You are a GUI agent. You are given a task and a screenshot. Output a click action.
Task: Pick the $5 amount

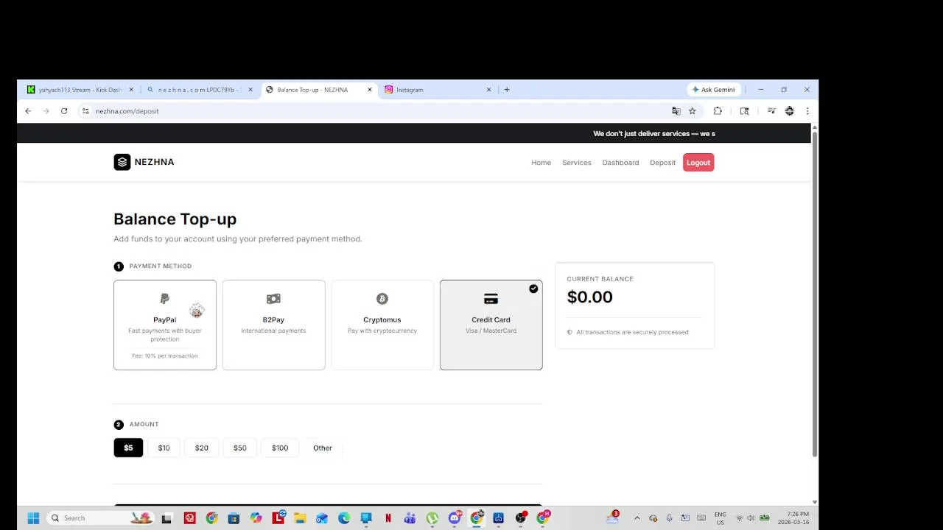pyautogui.click(x=128, y=448)
